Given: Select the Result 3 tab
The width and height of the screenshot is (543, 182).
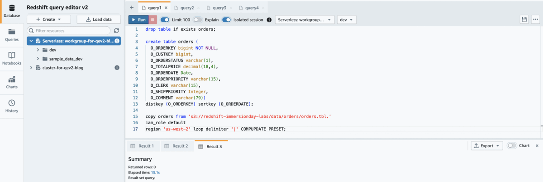Looking at the screenshot, I should 211,146.
